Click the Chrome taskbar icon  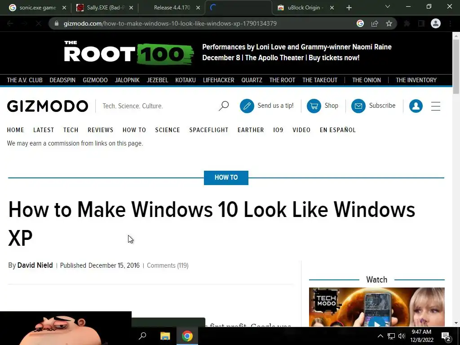click(x=187, y=336)
